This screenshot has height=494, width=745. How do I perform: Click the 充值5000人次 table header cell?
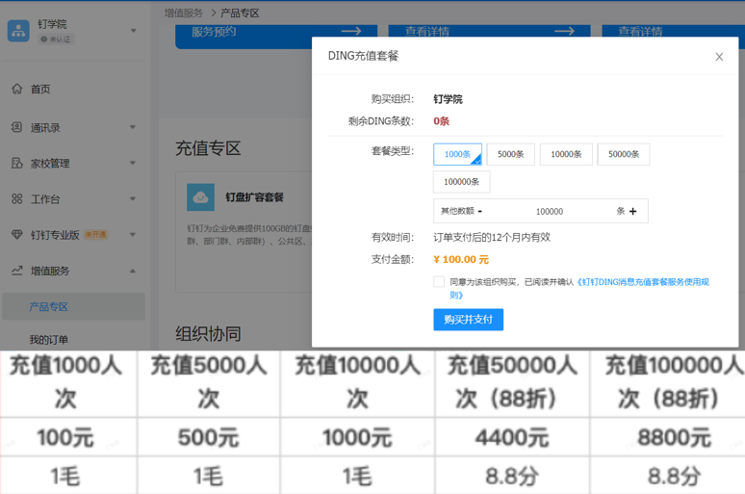point(209,382)
